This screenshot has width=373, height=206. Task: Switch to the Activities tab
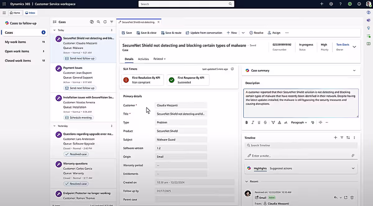coord(143,59)
